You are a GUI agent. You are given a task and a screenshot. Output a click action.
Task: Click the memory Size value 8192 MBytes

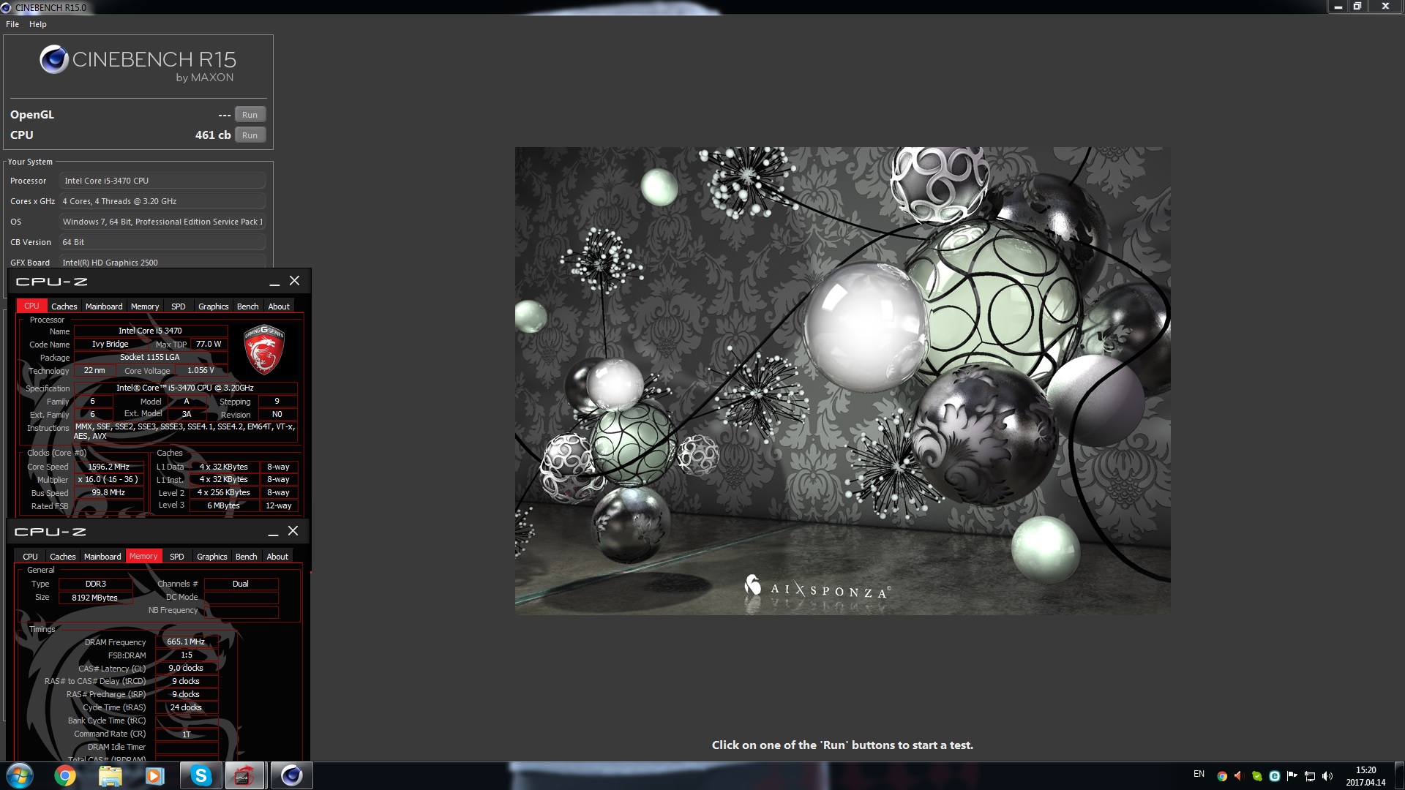point(95,598)
